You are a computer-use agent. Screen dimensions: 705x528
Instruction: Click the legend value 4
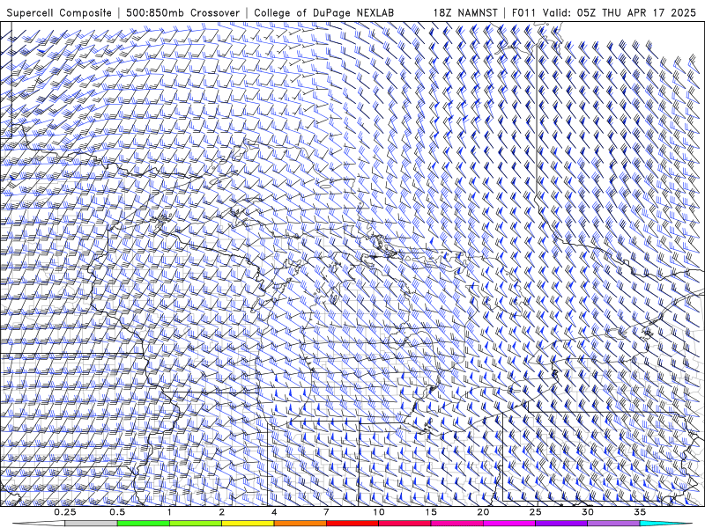pyautogui.click(x=274, y=512)
